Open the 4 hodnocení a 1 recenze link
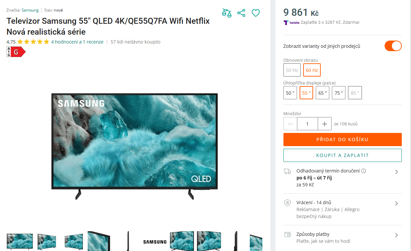This screenshot has height=251, width=411. (x=77, y=42)
